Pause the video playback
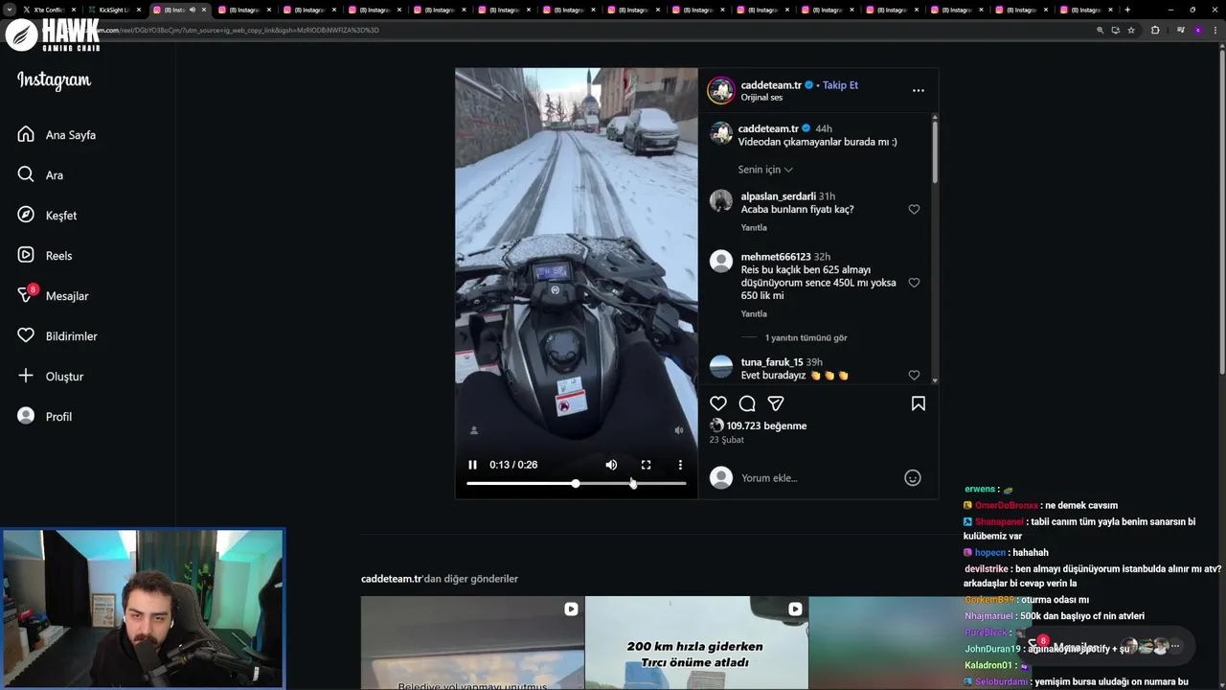The image size is (1226, 690). [x=472, y=465]
